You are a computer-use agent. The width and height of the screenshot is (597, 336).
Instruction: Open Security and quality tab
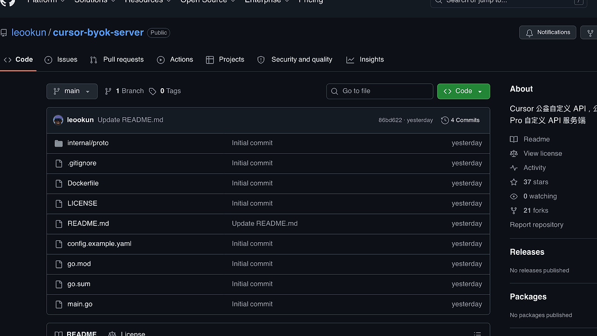pyautogui.click(x=295, y=60)
